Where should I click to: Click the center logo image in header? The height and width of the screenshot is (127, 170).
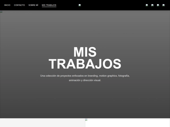[x=80, y=5]
